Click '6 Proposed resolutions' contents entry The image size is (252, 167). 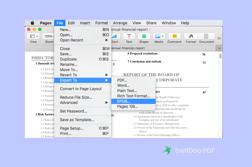pos(143,54)
